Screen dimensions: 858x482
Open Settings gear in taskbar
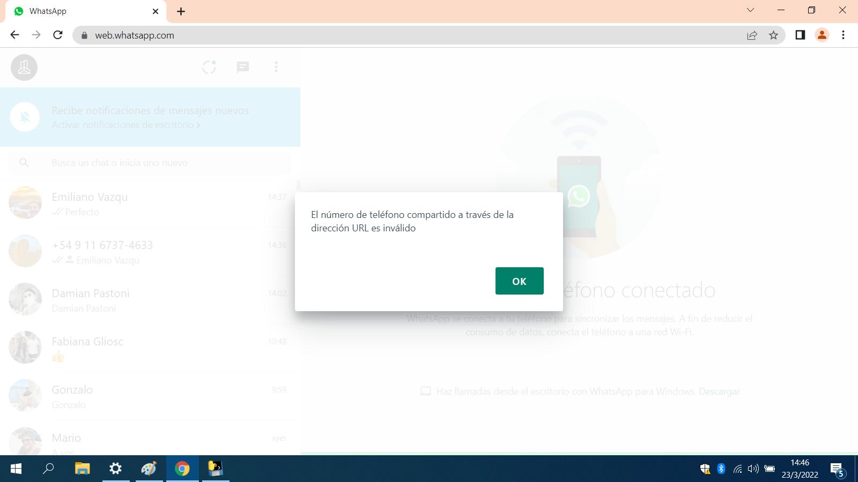(x=115, y=469)
